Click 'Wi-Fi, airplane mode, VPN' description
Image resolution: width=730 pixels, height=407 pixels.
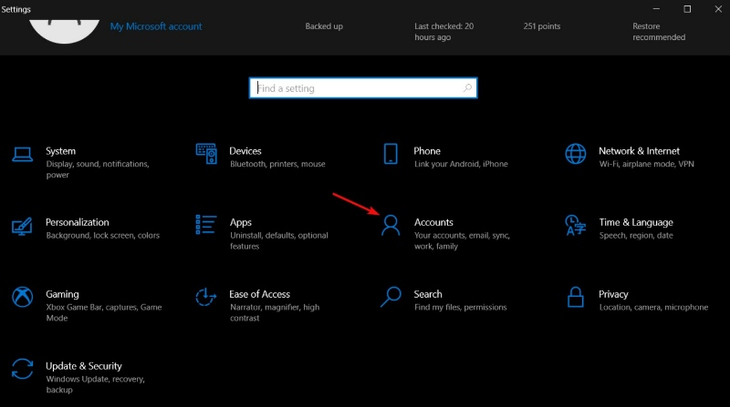point(646,164)
